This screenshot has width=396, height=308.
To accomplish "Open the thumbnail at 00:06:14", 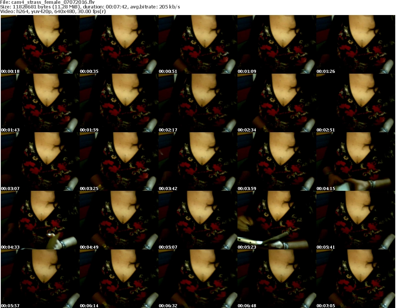I will 119,279.
